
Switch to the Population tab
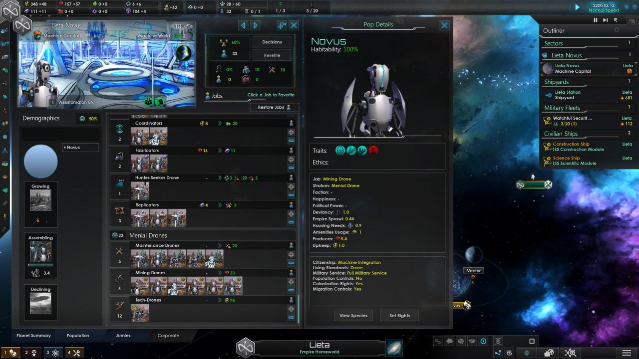coord(77,336)
